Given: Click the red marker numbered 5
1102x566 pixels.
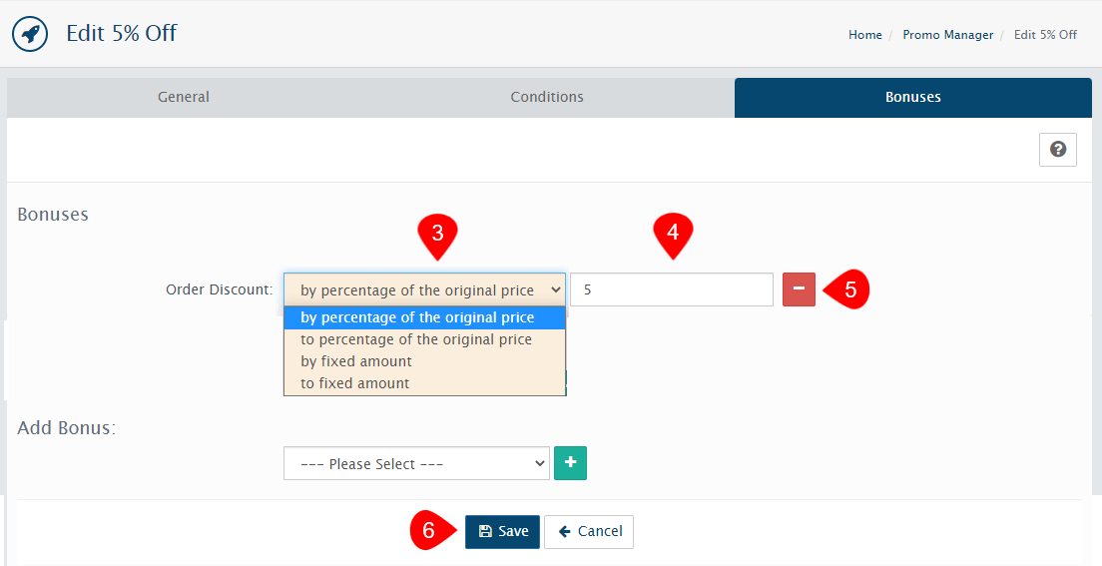Looking at the screenshot, I should pos(849,289).
